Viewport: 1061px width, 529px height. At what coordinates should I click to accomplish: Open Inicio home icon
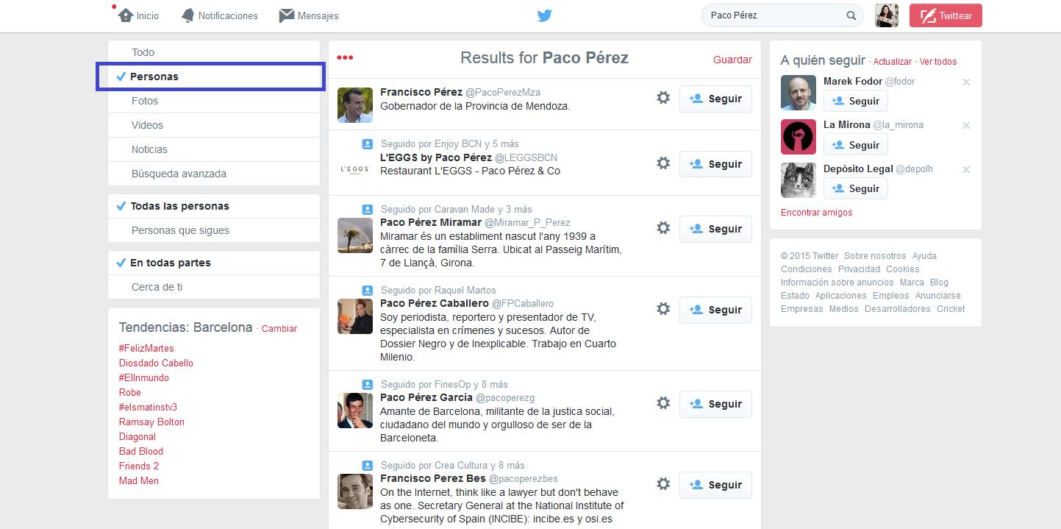126,15
